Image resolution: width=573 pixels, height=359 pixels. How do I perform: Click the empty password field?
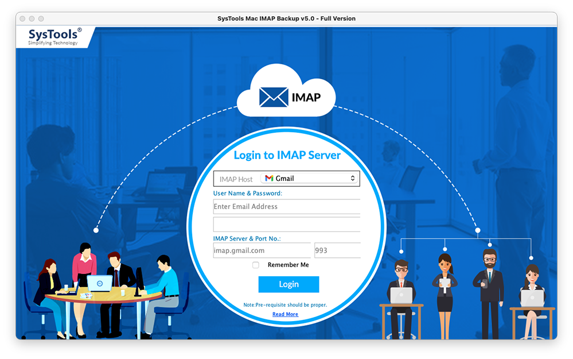(287, 225)
